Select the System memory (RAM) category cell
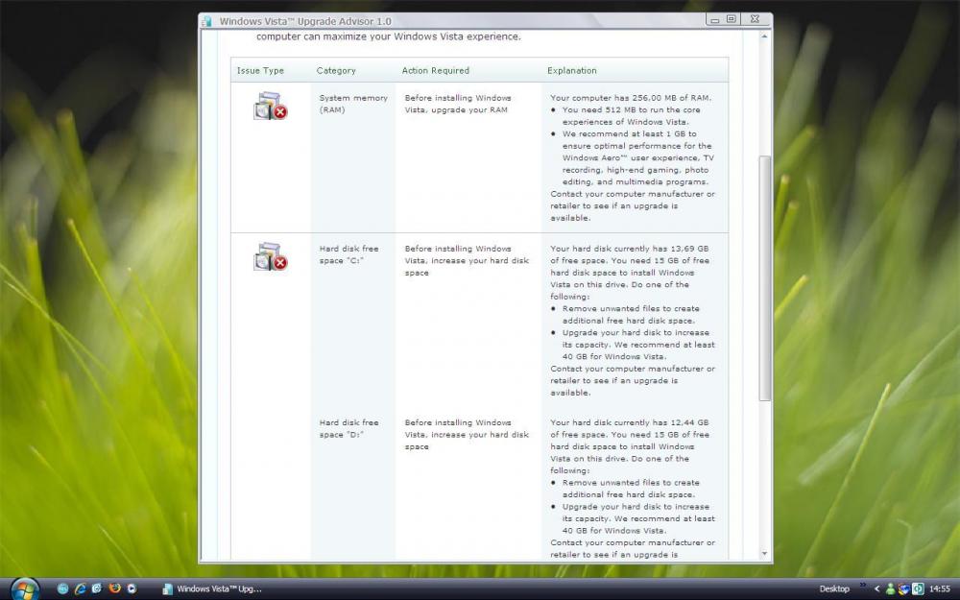The image size is (960, 600). (353, 104)
